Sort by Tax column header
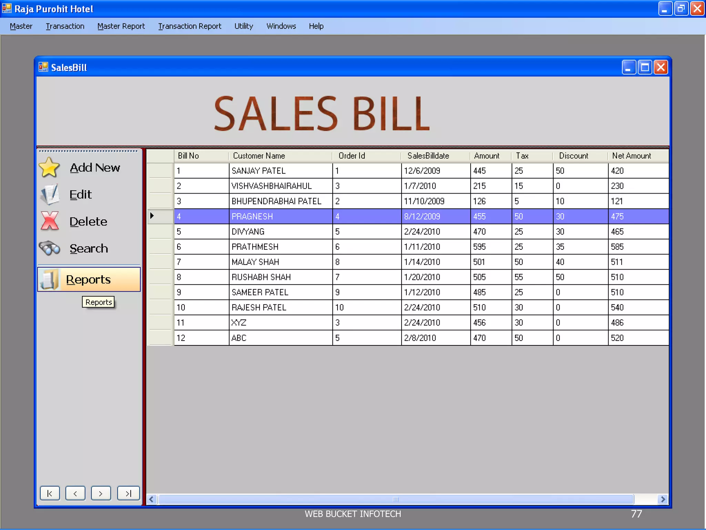 coord(532,156)
